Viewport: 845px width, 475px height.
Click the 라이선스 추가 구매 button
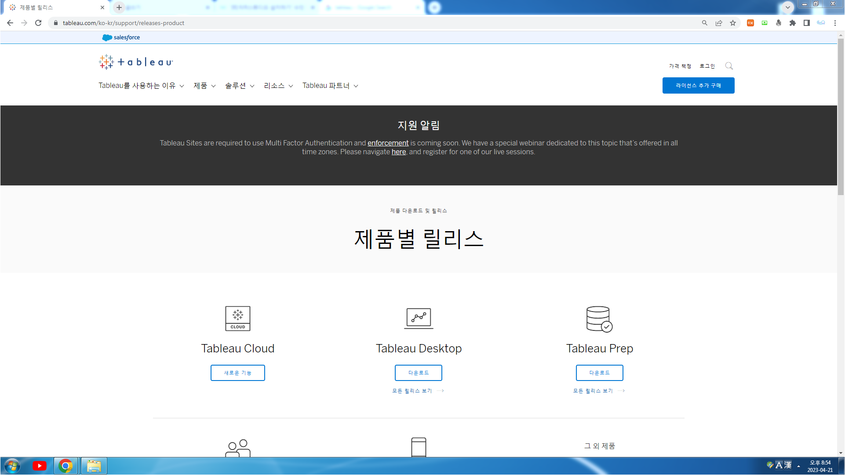pyautogui.click(x=698, y=86)
